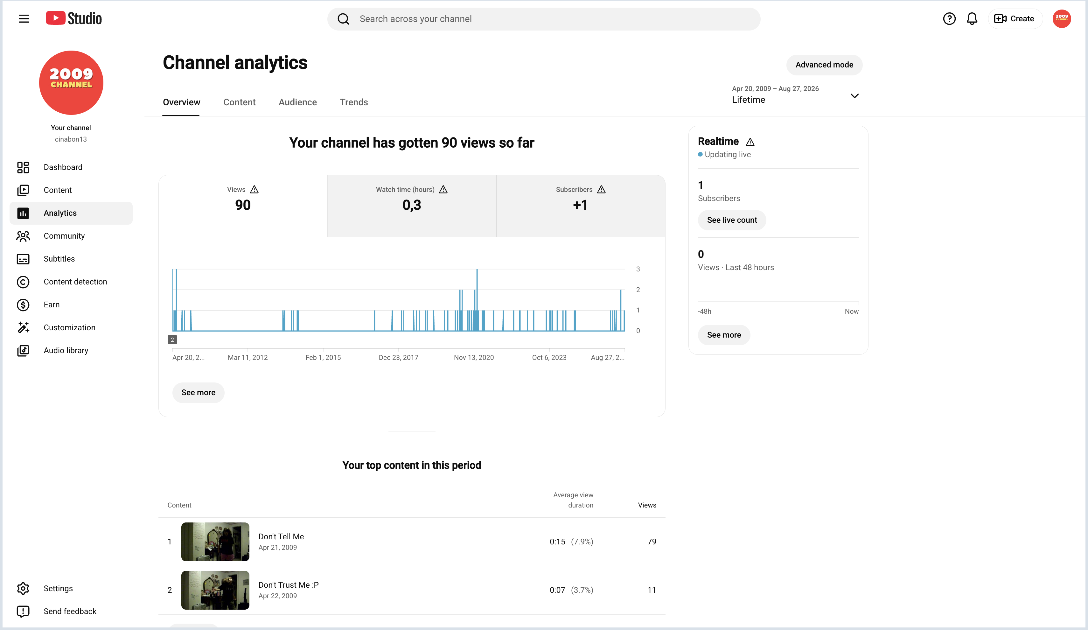Image resolution: width=1088 pixels, height=630 pixels.
Task: Open Dashboard from the sidebar
Action: point(71,167)
